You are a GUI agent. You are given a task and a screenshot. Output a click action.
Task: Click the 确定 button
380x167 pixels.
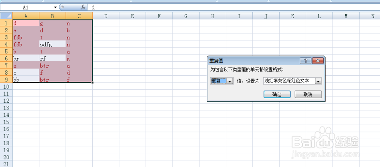[x=277, y=94]
